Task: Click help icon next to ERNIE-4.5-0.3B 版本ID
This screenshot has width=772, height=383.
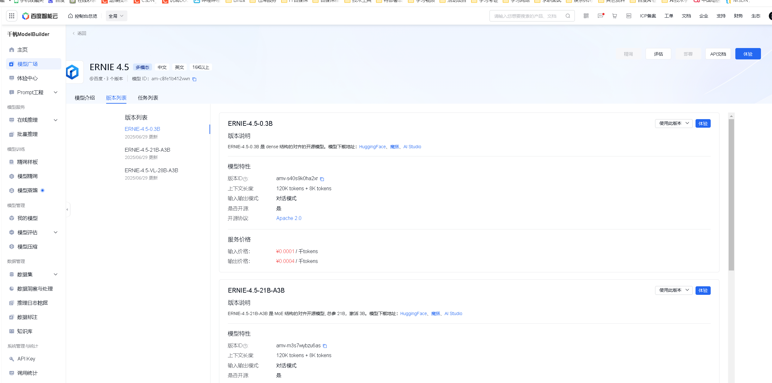Action: tap(245, 179)
